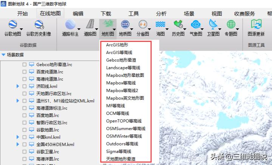Select the 道路图 road map icon
This screenshot has height=165, width=272.
pos(90,24)
